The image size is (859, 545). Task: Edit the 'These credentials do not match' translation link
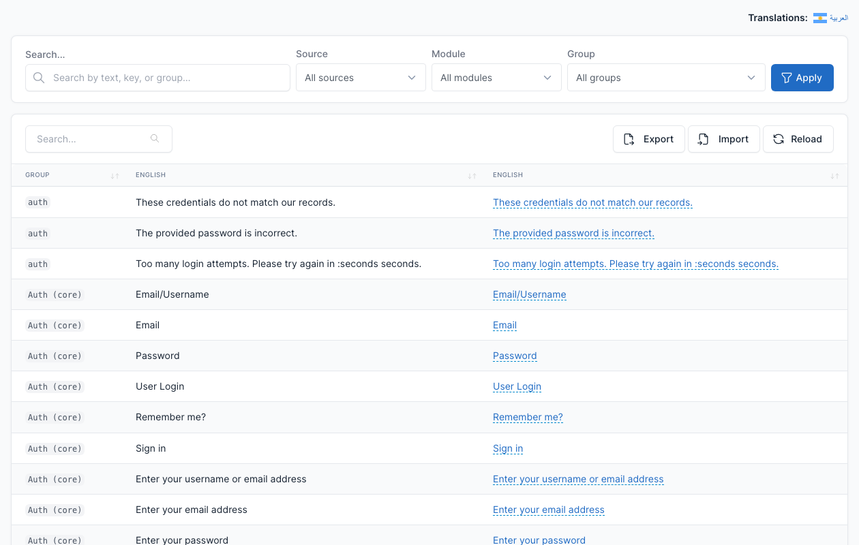pyautogui.click(x=592, y=202)
